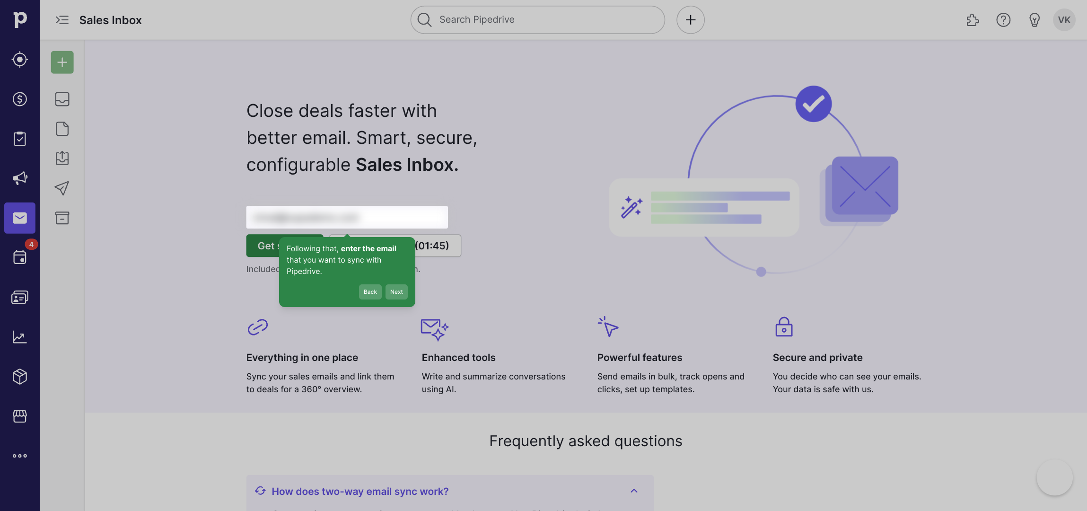Open Products from the box icon
This screenshot has height=511, width=1087.
pyautogui.click(x=20, y=377)
